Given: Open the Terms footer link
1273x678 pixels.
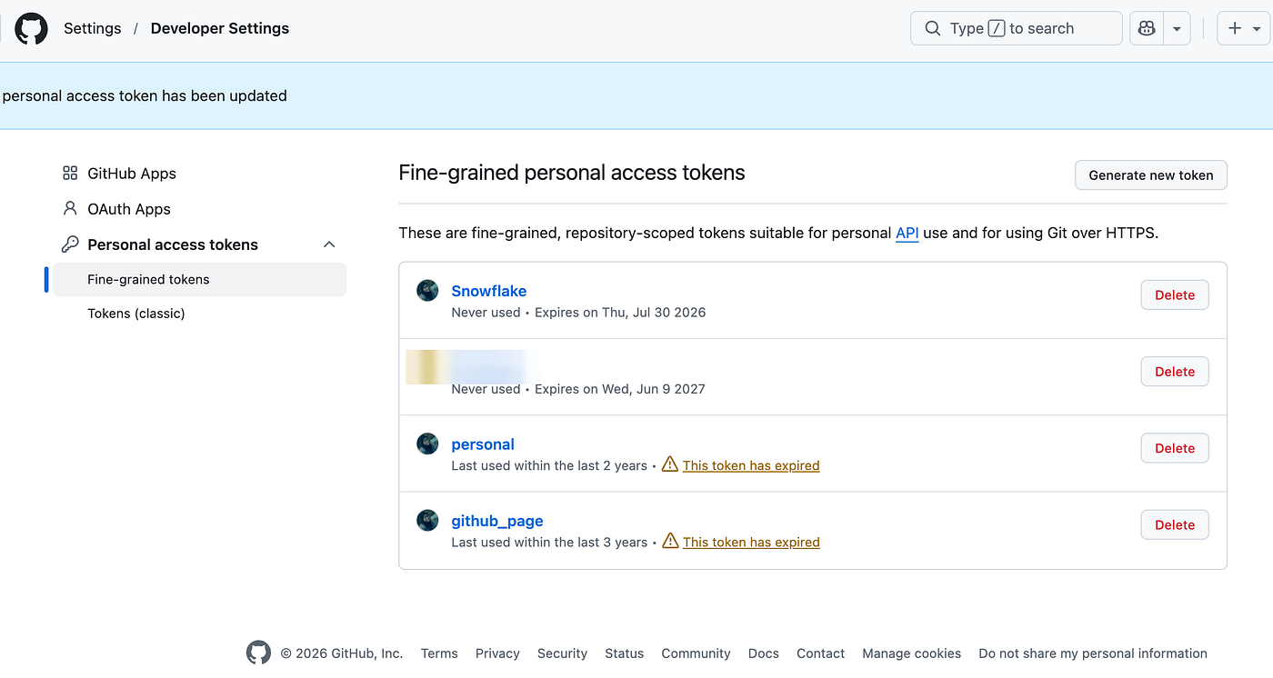Looking at the screenshot, I should [x=439, y=653].
